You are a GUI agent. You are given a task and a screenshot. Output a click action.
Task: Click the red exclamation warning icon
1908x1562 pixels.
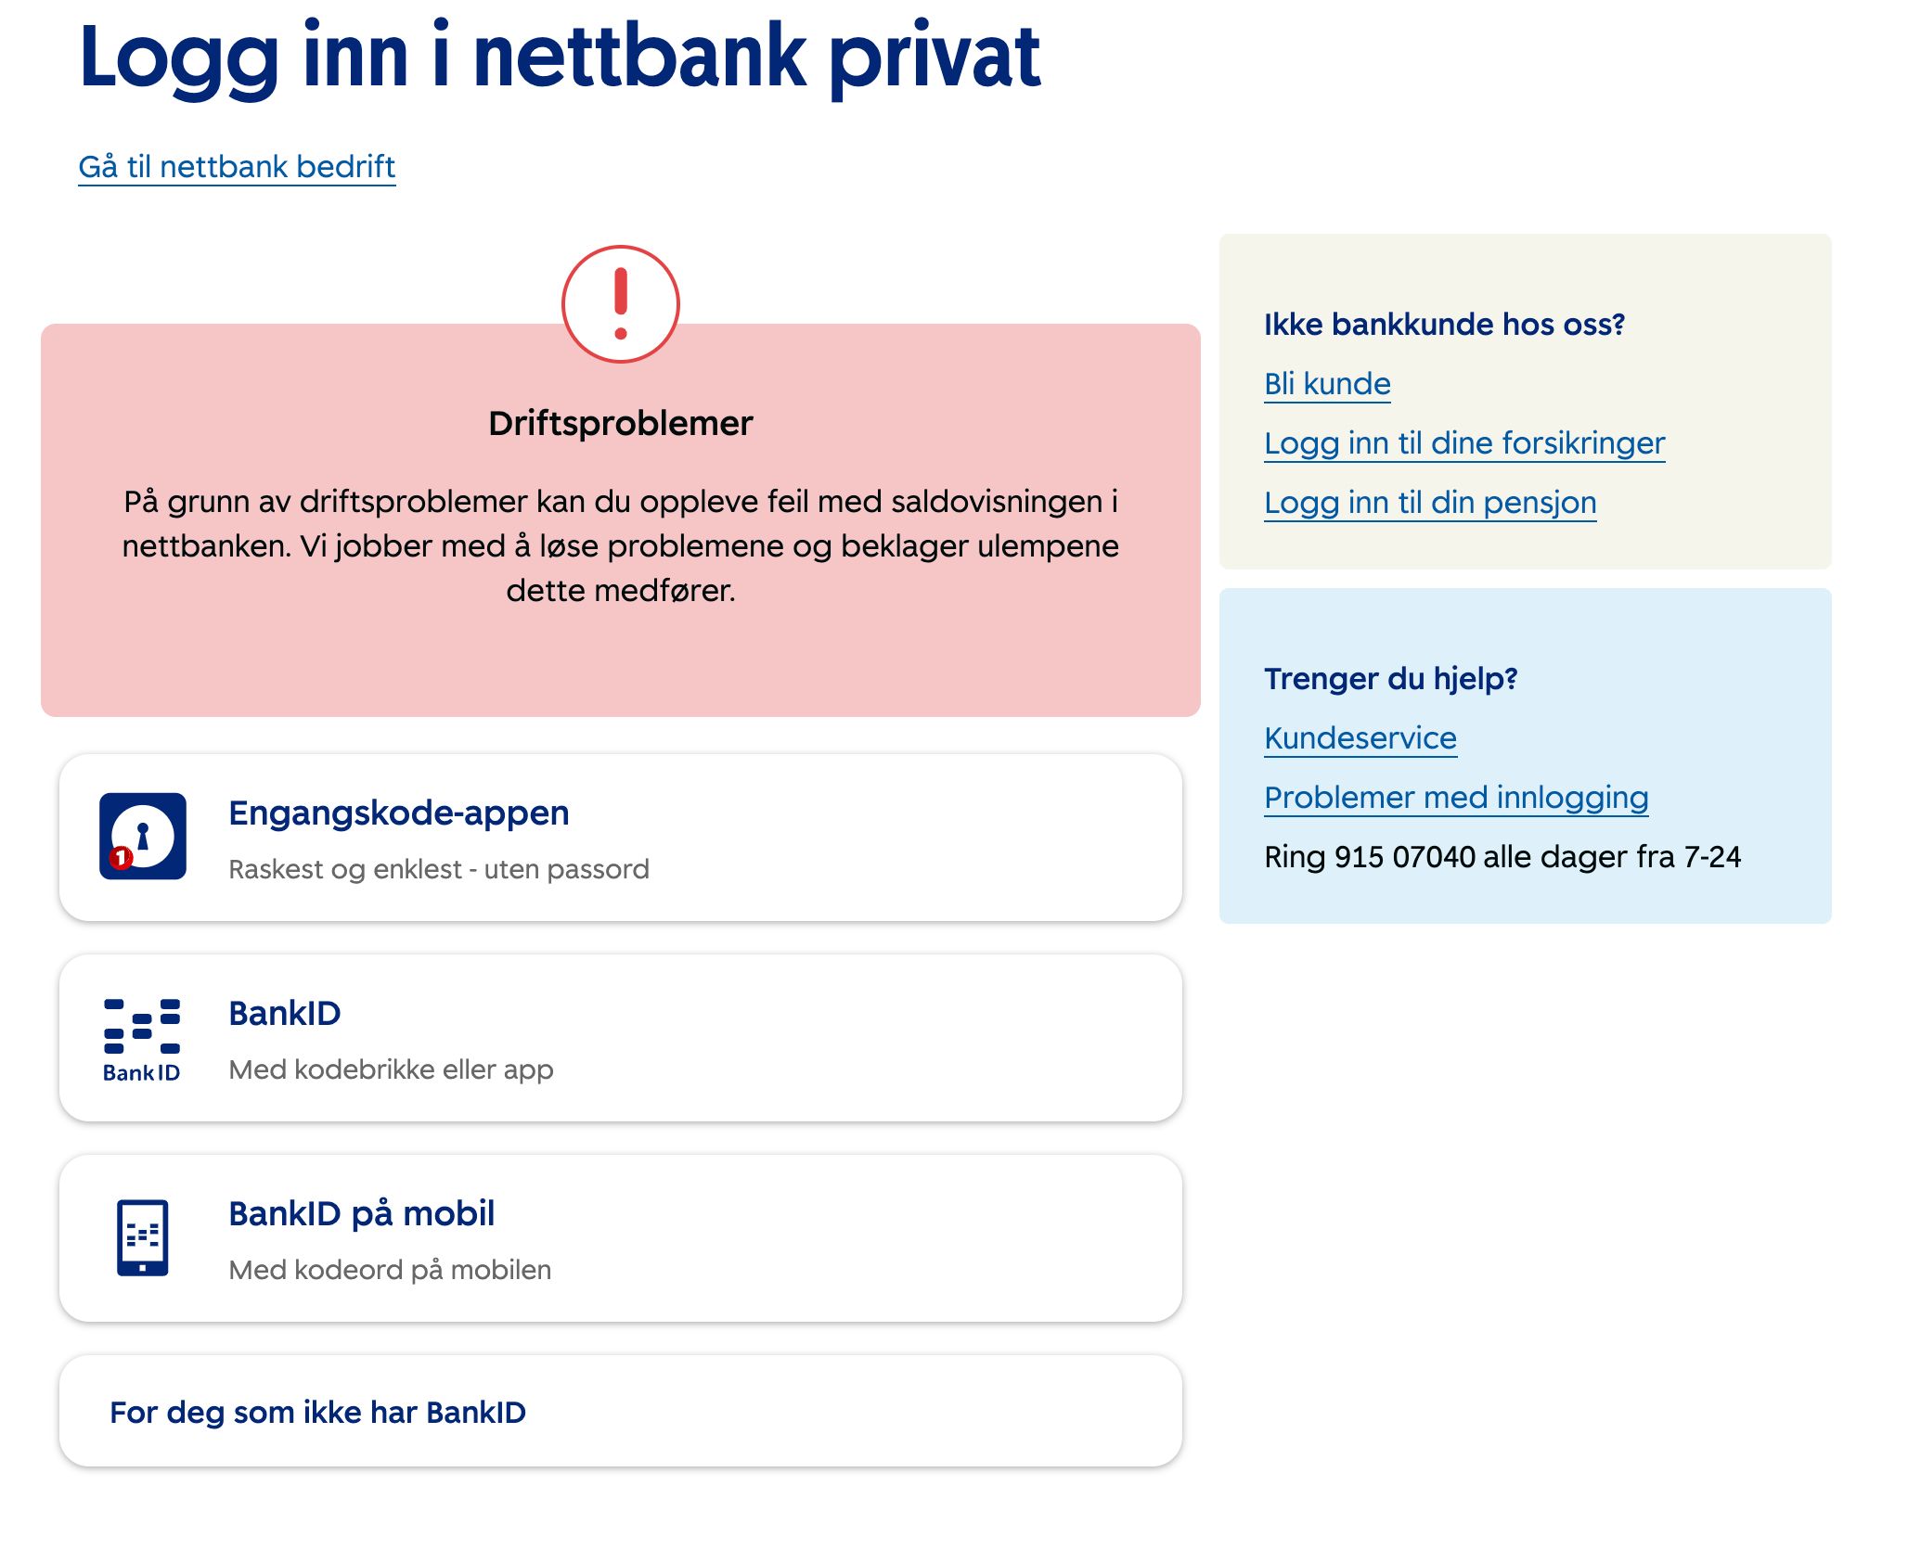621,304
